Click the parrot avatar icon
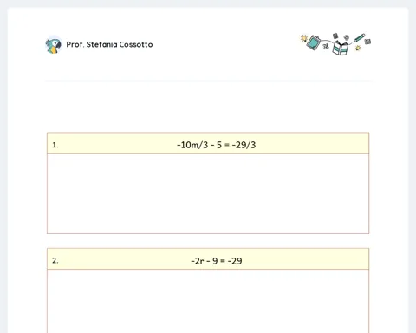The width and height of the screenshot is (416, 333). click(54, 45)
